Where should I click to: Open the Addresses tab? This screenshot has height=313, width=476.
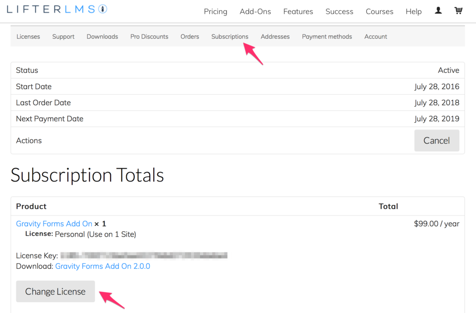coord(275,36)
